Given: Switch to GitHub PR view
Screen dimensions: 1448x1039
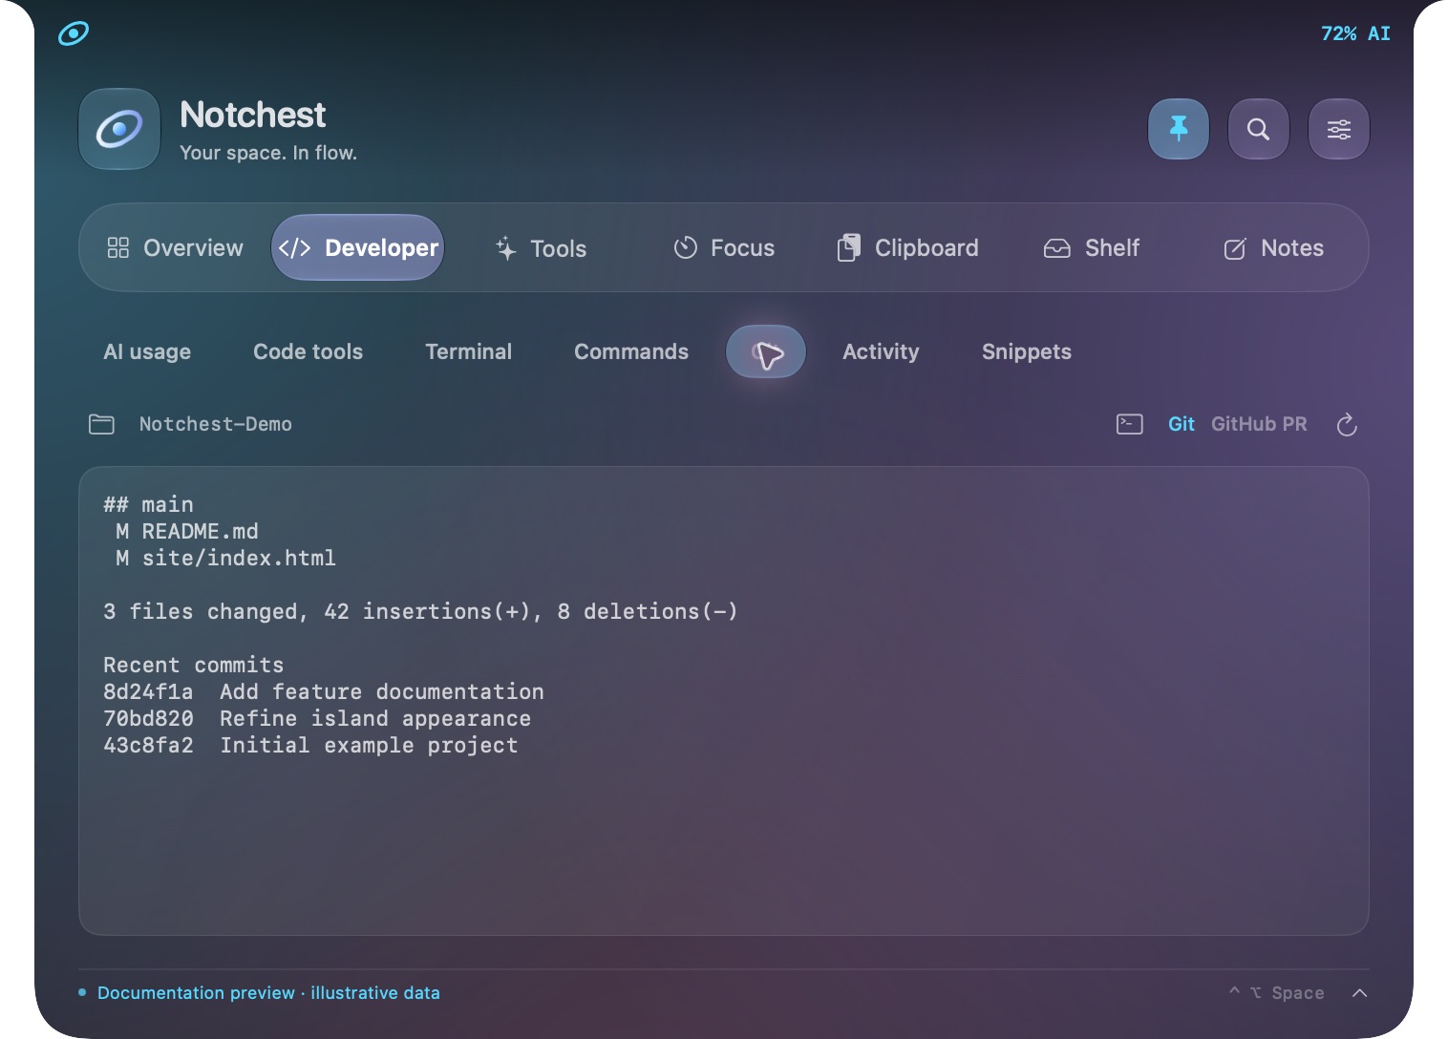Looking at the screenshot, I should [x=1259, y=424].
